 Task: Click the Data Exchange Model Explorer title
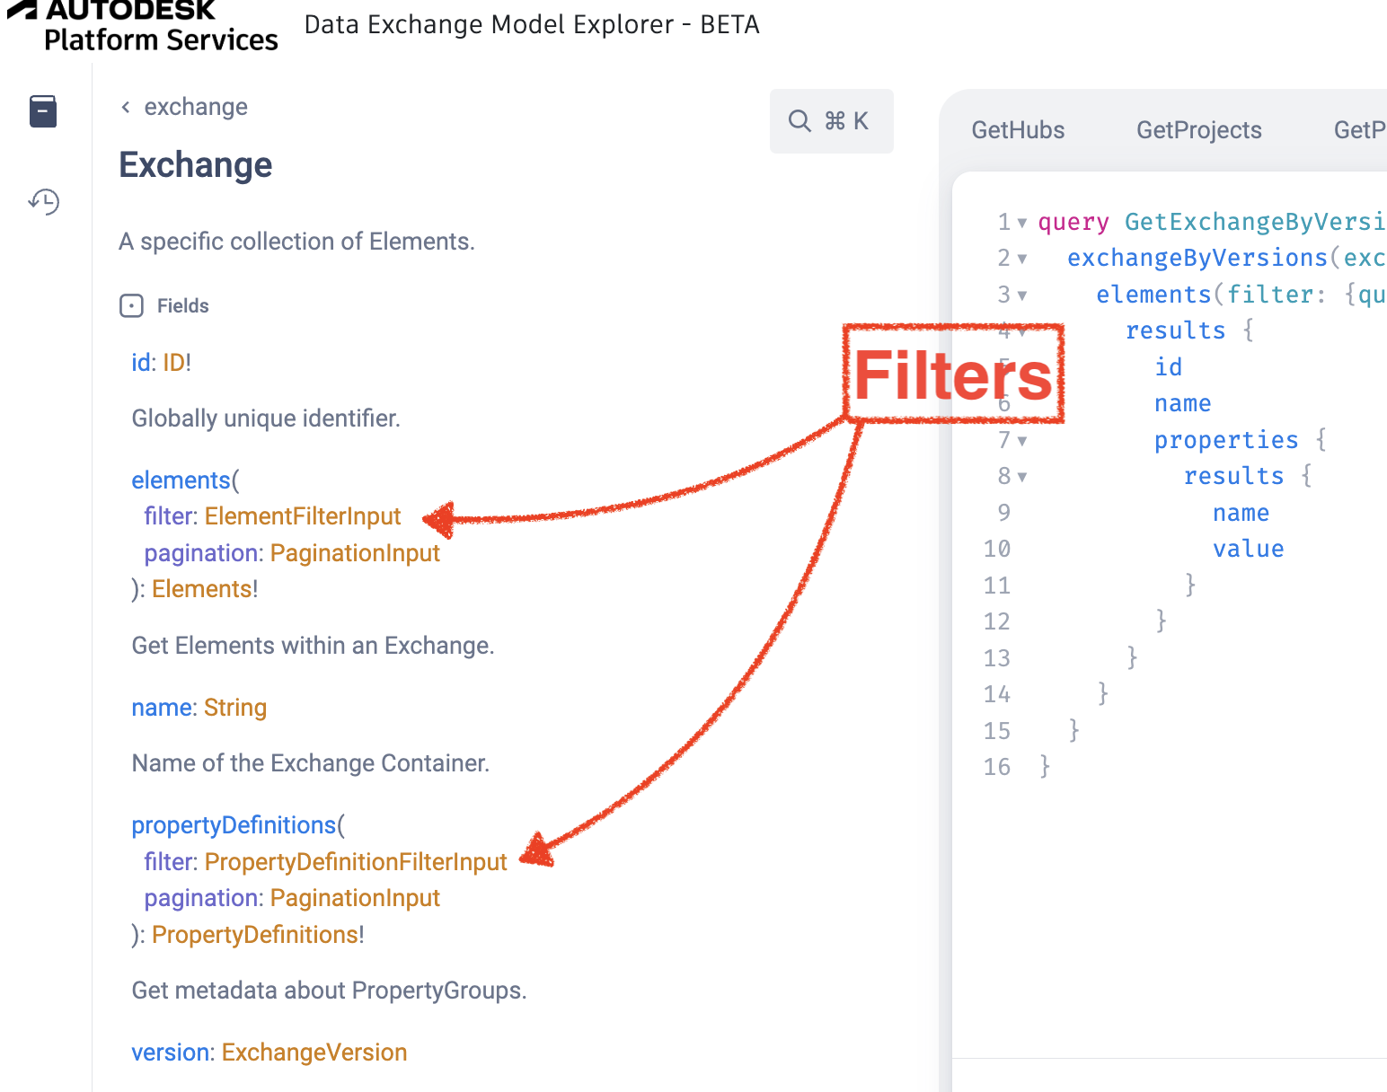532,24
